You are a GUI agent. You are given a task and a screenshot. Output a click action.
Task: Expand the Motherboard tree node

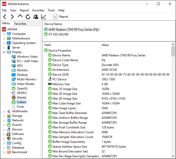4,38
